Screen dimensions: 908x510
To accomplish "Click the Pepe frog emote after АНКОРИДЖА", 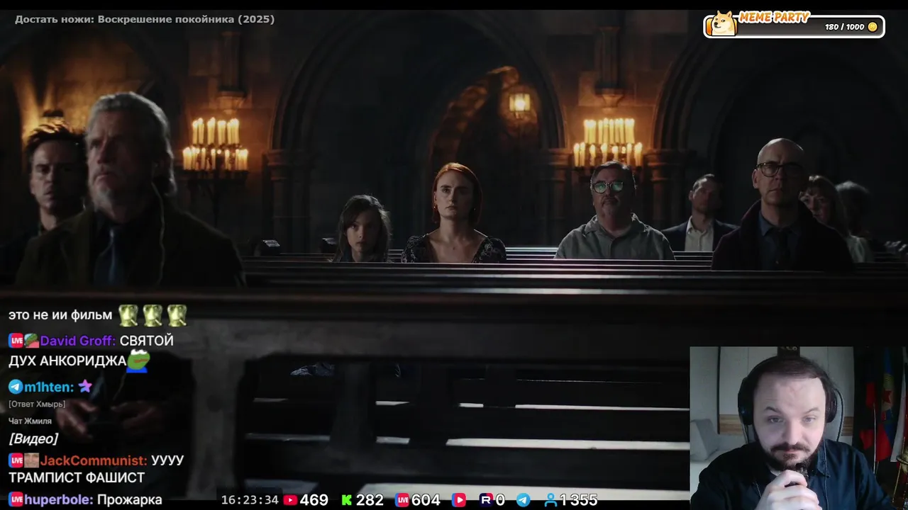I will pos(138,361).
